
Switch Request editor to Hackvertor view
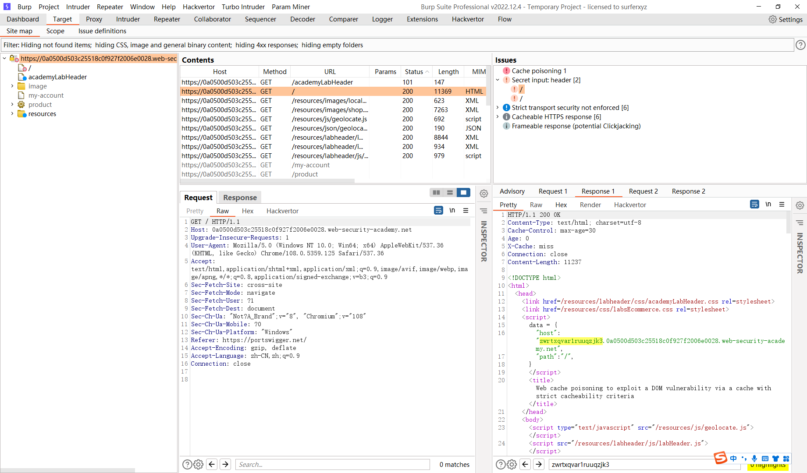pyautogui.click(x=282, y=211)
